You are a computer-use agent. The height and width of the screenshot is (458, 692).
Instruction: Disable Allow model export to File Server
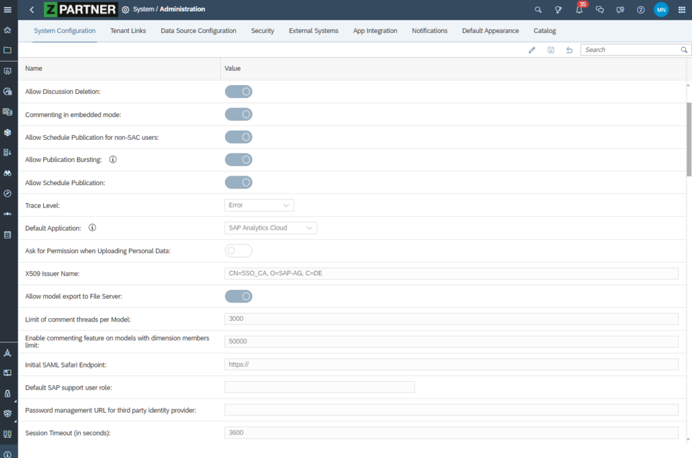[239, 296]
